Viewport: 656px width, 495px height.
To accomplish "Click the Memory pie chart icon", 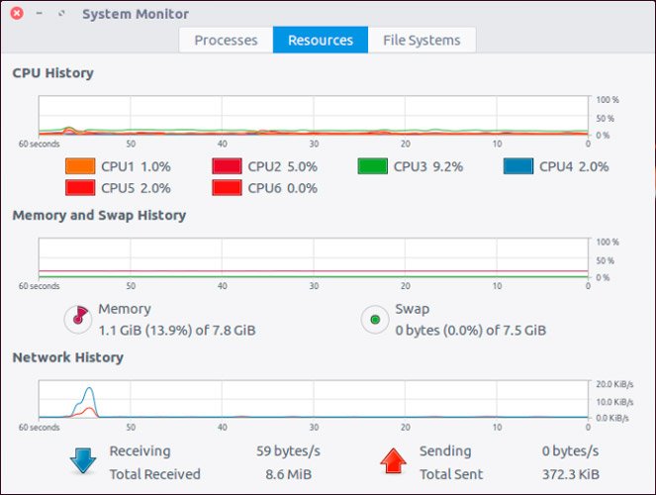I will point(78,319).
